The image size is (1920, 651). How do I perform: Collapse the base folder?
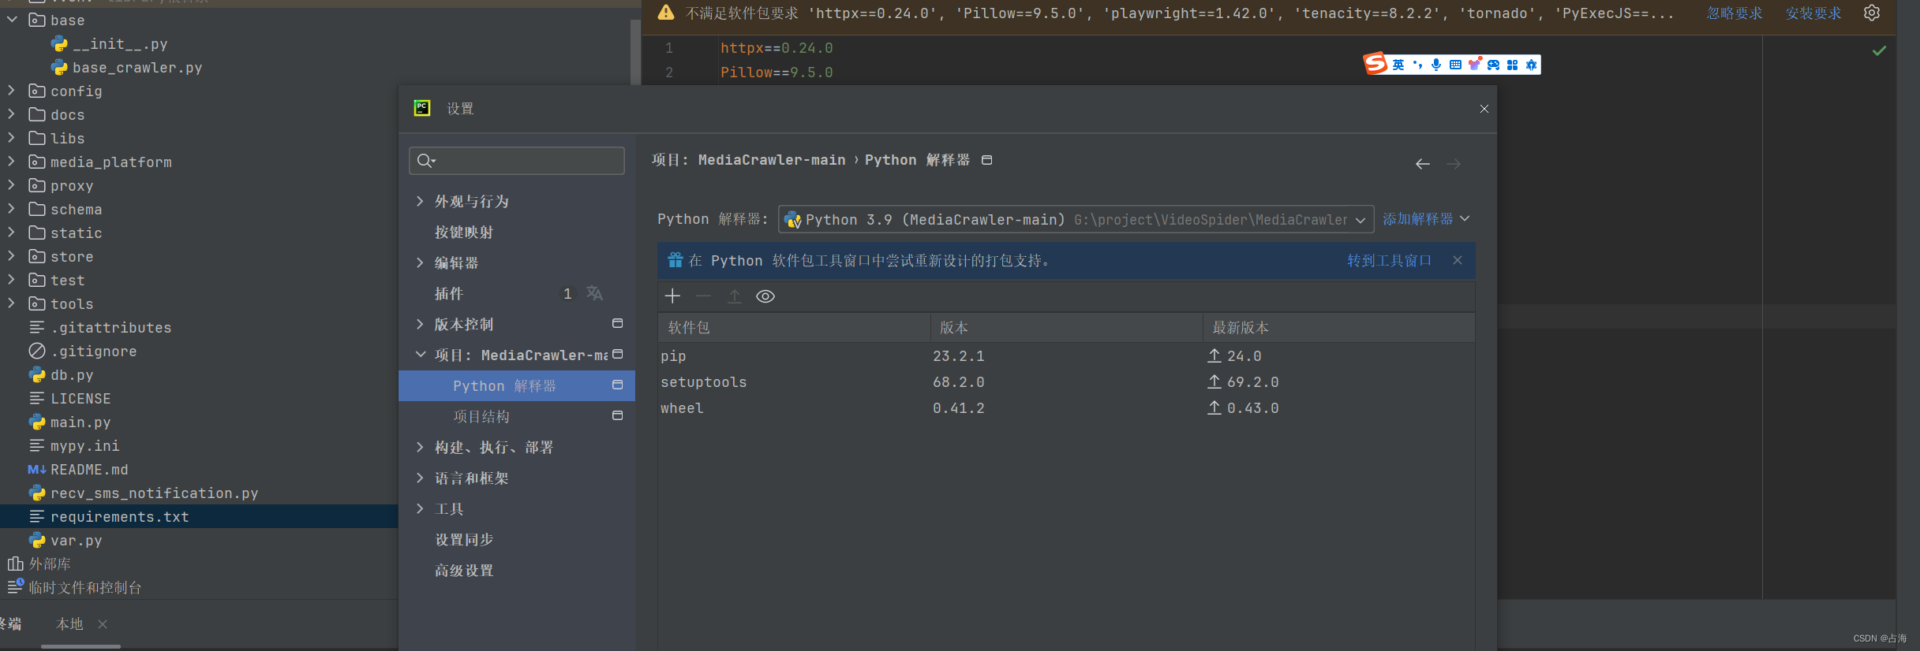[x=11, y=20]
